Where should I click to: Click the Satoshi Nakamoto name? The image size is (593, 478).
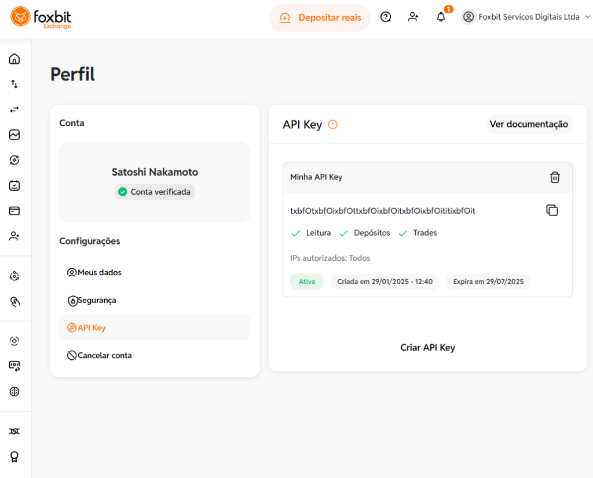pyautogui.click(x=155, y=172)
